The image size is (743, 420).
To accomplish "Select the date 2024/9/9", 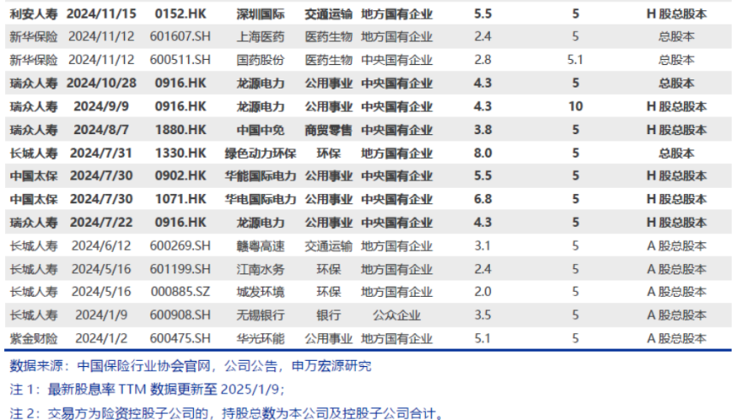I will pos(102,106).
